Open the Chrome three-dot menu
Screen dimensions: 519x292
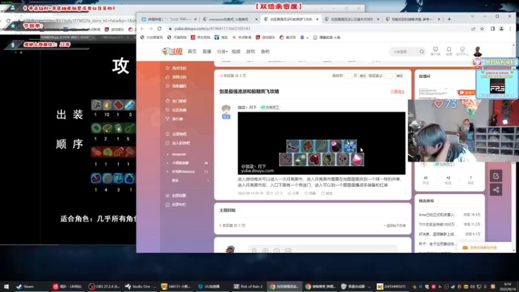[510, 29]
